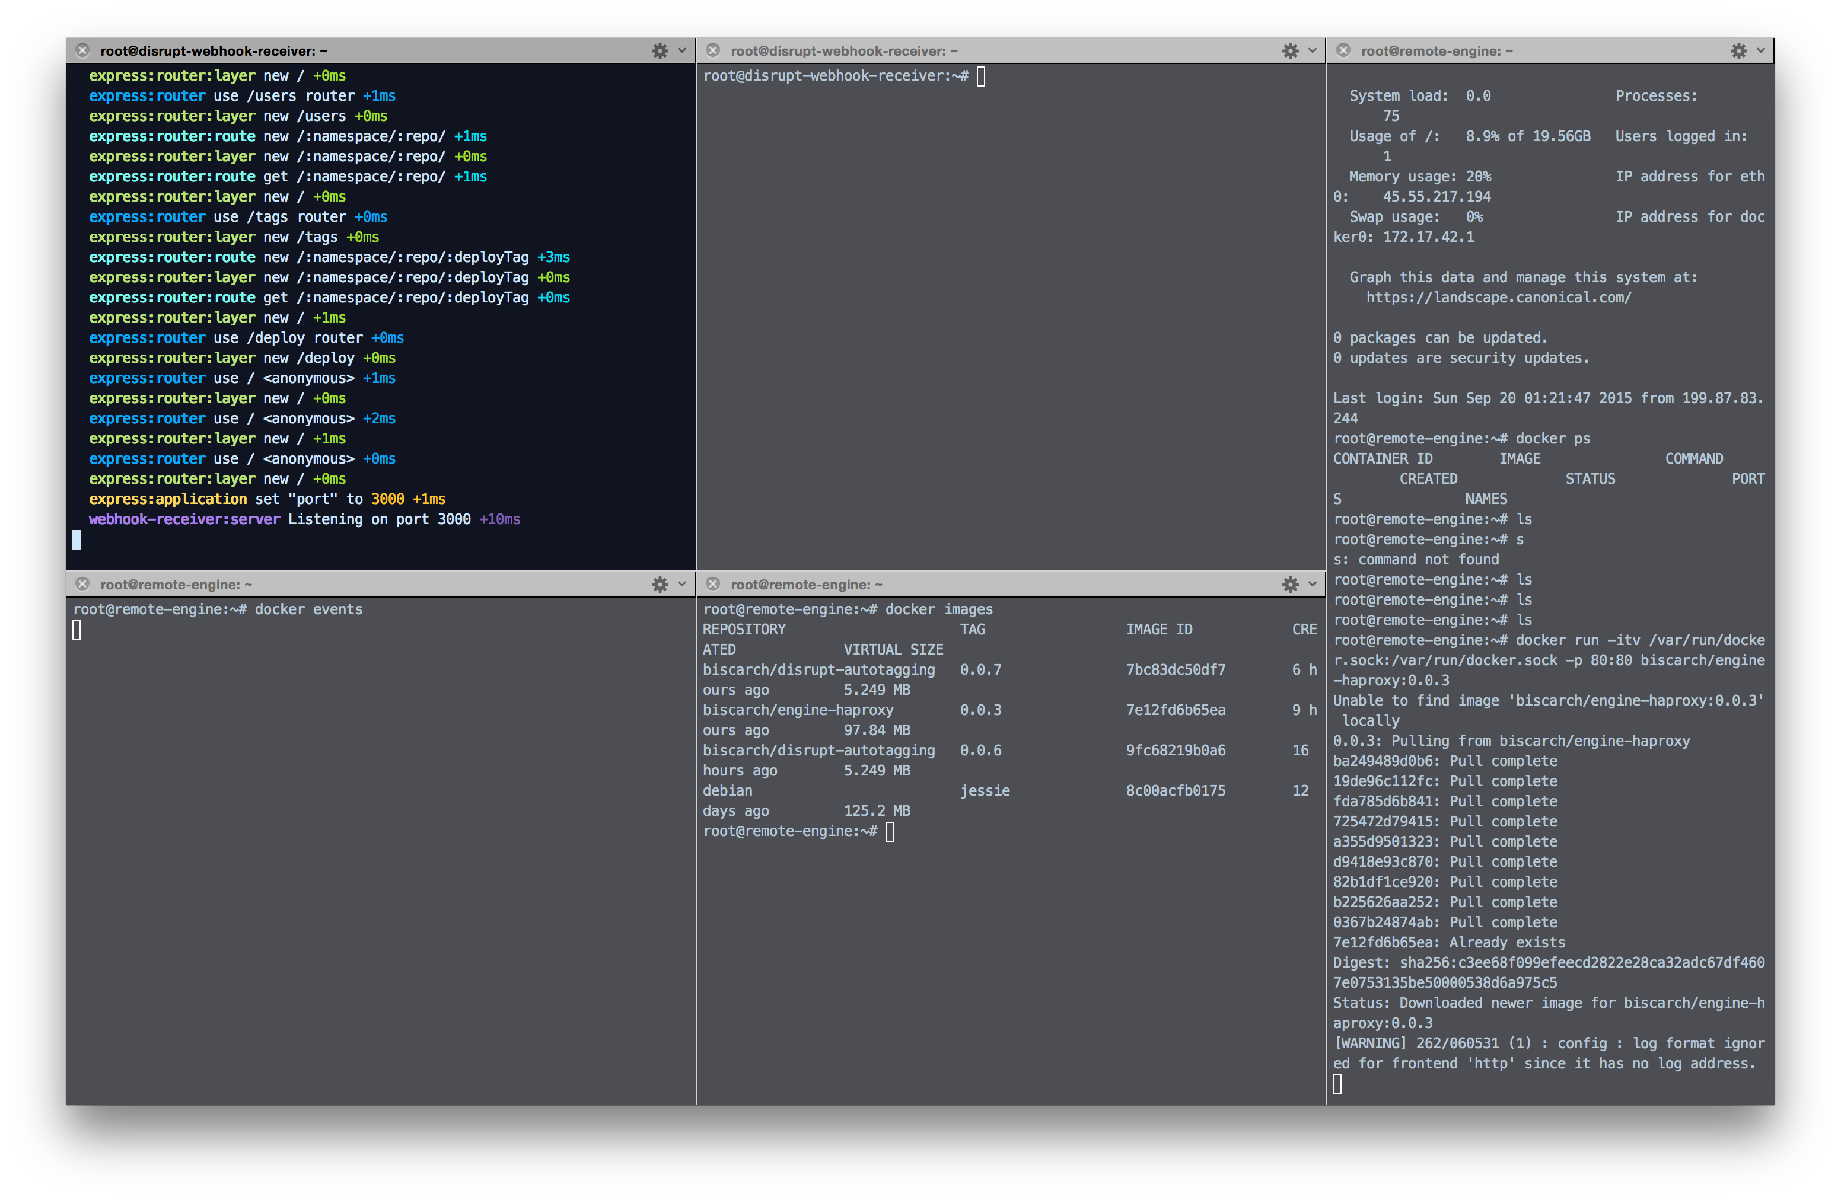Image resolution: width=1841 pixels, height=1200 pixels.
Task: Close the right remote-engine haproxy pane
Action: [1343, 51]
